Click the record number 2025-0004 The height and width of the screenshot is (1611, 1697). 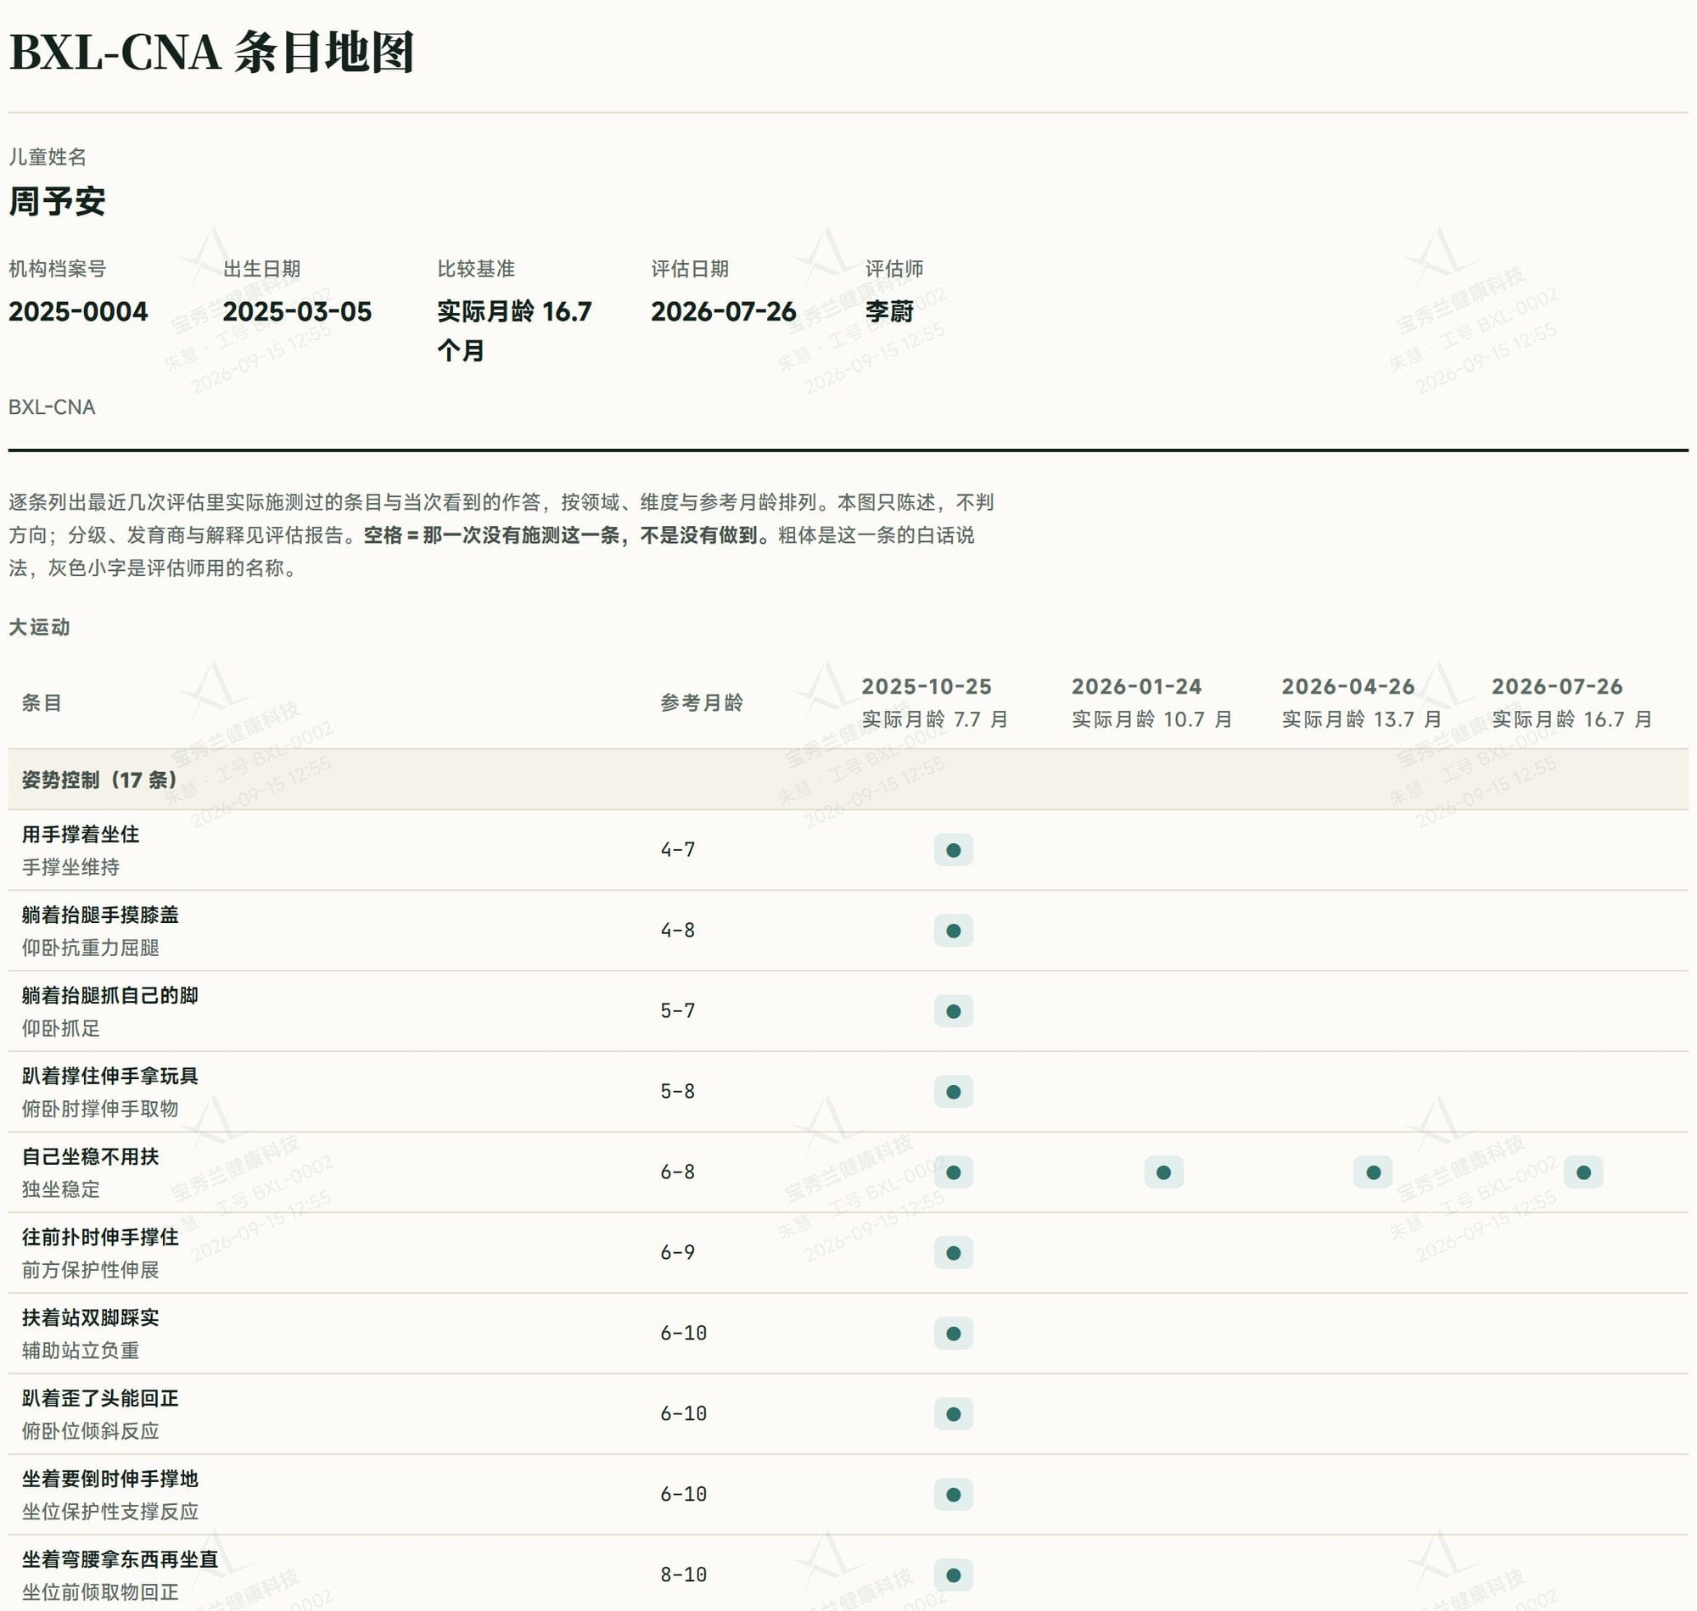[x=78, y=310]
